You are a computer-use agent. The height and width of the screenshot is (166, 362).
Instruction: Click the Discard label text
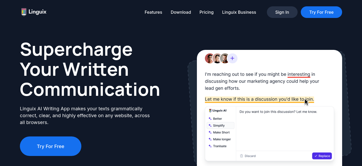[250, 156]
